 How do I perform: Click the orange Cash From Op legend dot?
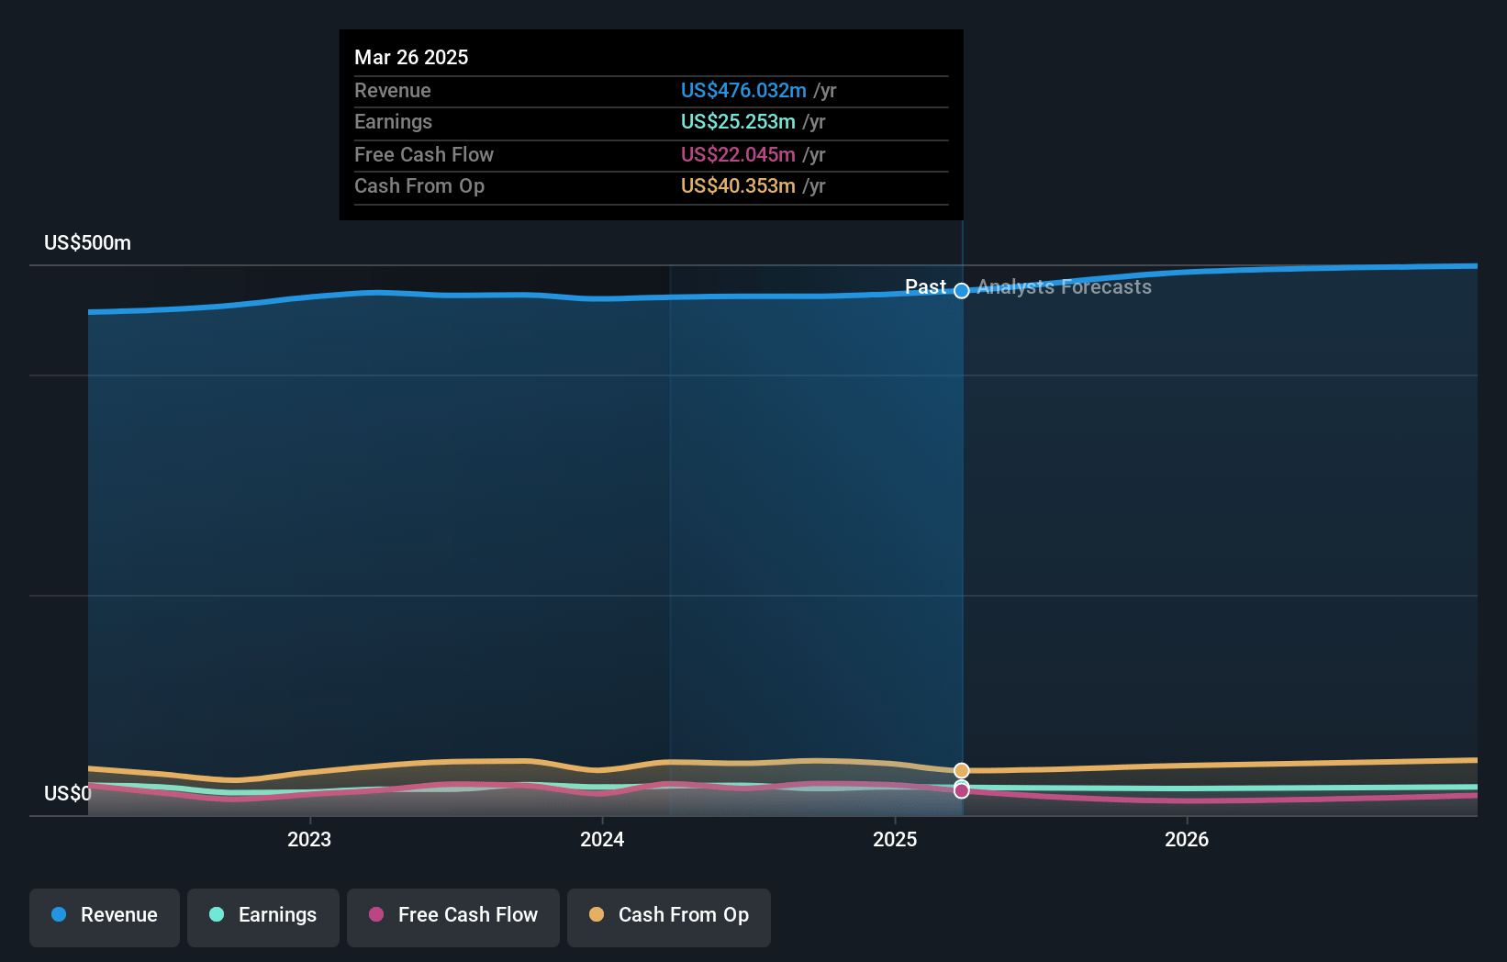[x=597, y=914]
